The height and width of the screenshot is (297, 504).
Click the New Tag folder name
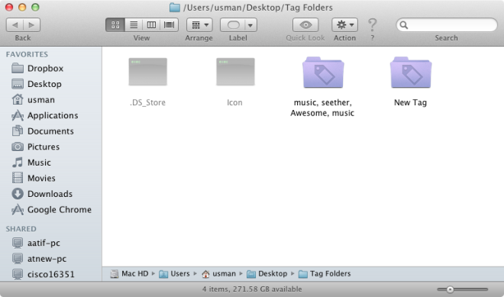coord(411,102)
